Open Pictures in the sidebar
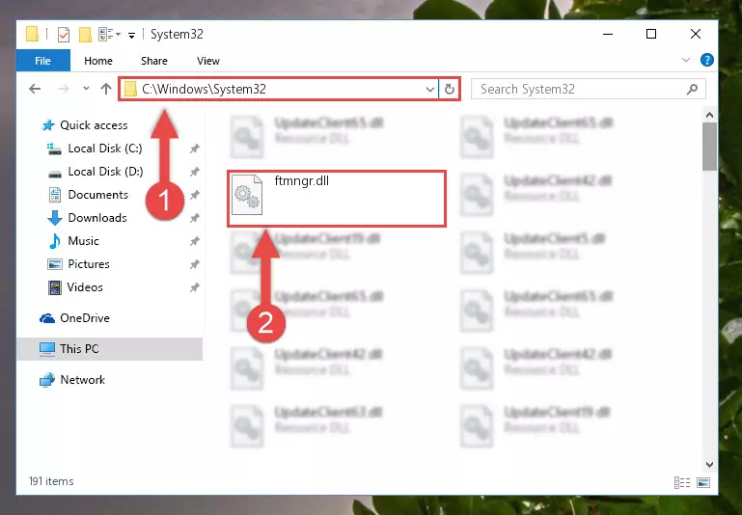Image resolution: width=742 pixels, height=515 pixels. point(89,264)
